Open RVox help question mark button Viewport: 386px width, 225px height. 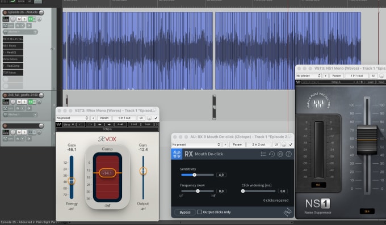[x=156, y=125]
